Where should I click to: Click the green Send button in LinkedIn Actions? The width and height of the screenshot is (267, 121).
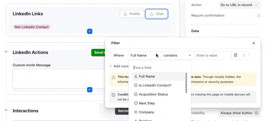pyautogui.click(x=98, y=53)
